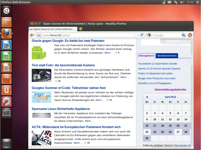Open a new tab with the plus button

point(81,29)
